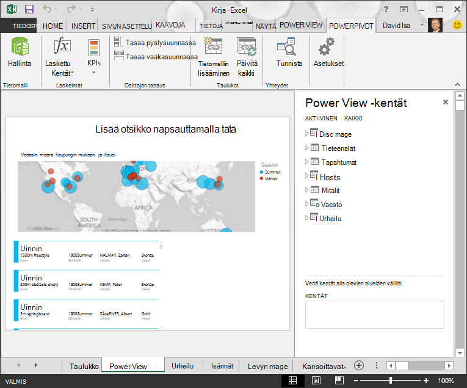Click the Excel application icon
This screenshot has width=467, height=388.
tap(12, 9)
